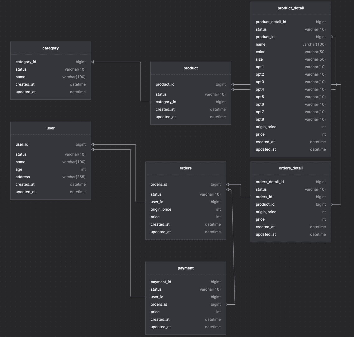
Task: Click connector endpoint at payment orders_id
Action: click(227, 304)
